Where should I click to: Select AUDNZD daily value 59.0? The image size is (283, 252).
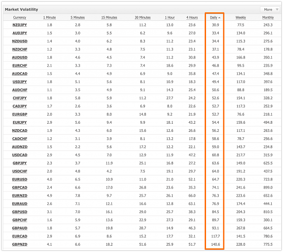(x=216, y=147)
